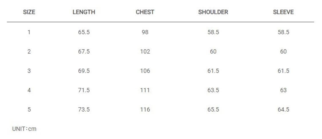Select size 5 row label
Viewport: 322px width, 139px height.
click(x=29, y=110)
